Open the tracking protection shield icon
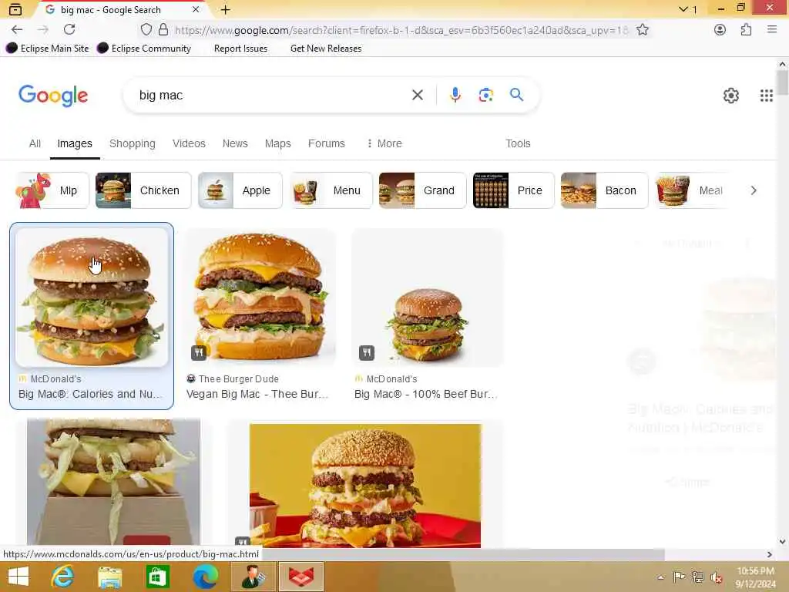The height and width of the screenshot is (592, 789). [146, 30]
